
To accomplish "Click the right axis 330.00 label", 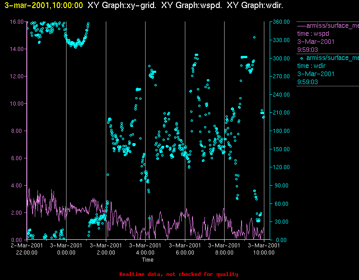I will tap(281, 40).
